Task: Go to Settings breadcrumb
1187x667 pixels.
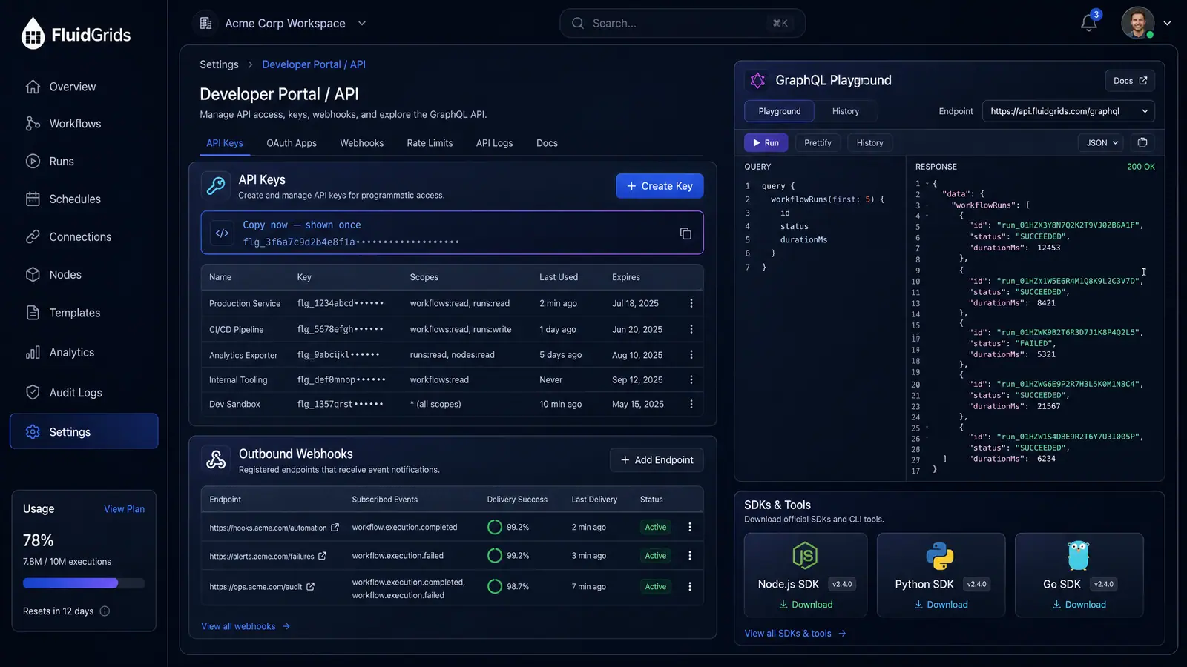Action: (219, 64)
